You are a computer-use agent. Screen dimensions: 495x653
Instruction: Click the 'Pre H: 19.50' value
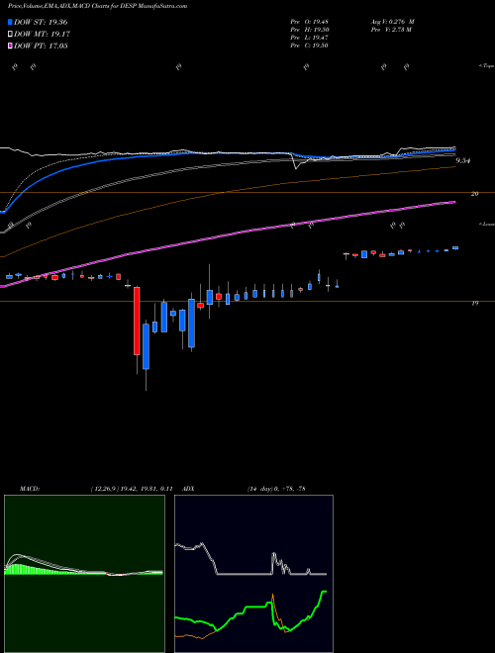click(x=310, y=30)
